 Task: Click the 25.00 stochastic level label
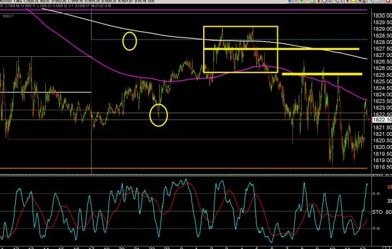click(376, 194)
